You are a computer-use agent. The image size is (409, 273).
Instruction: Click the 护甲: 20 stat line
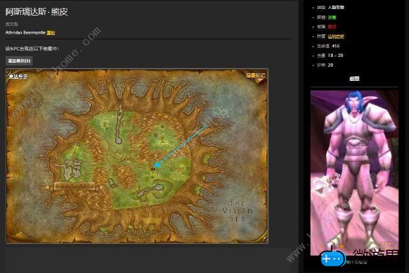pyautogui.click(x=325, y=65)
